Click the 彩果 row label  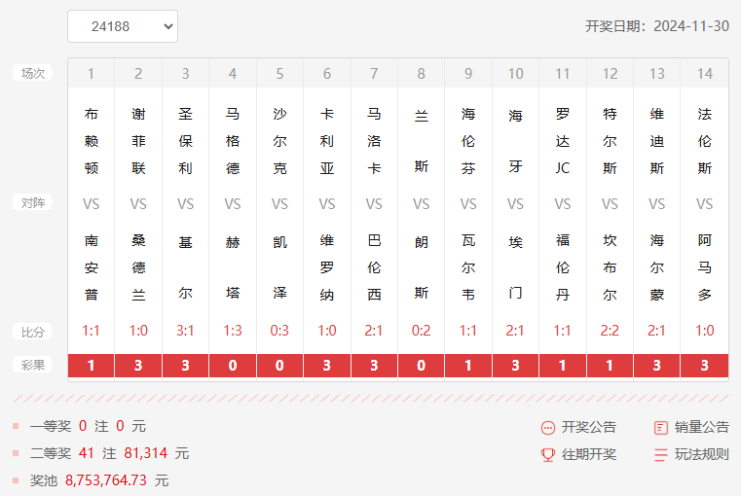click(x=33, y=365)
